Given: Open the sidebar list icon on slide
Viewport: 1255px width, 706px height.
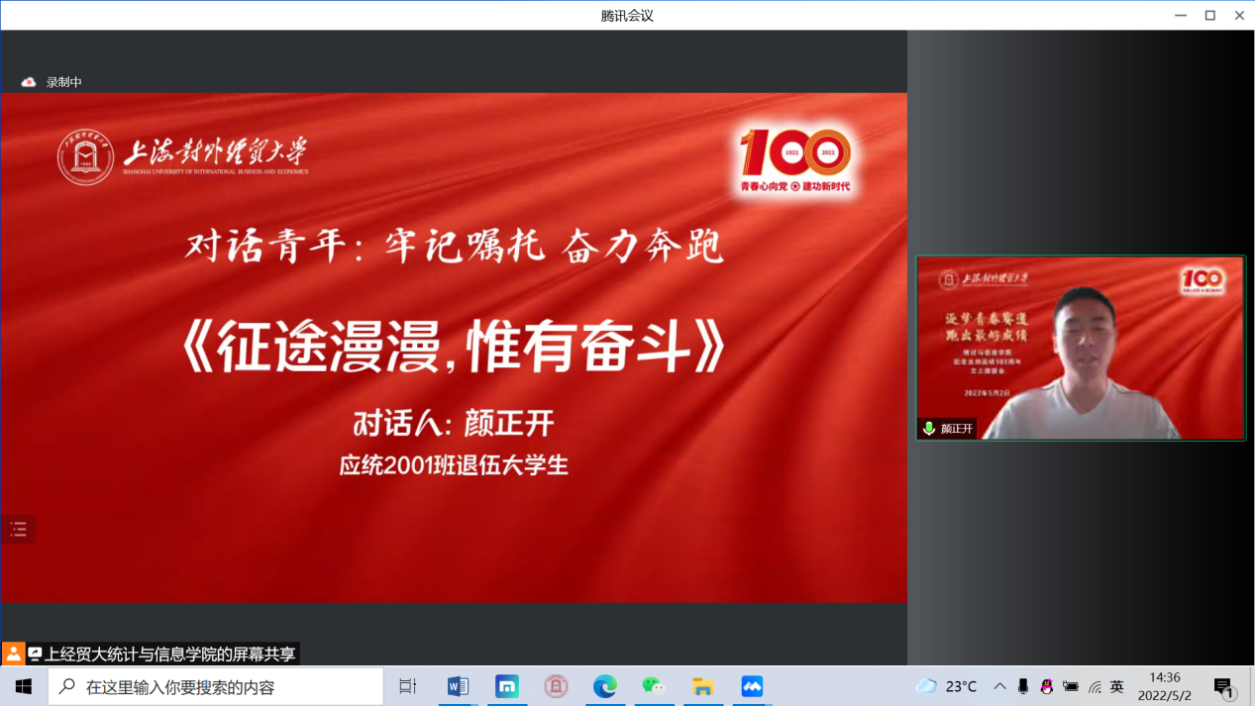Looking at the screenshot, I should point(19,530).
